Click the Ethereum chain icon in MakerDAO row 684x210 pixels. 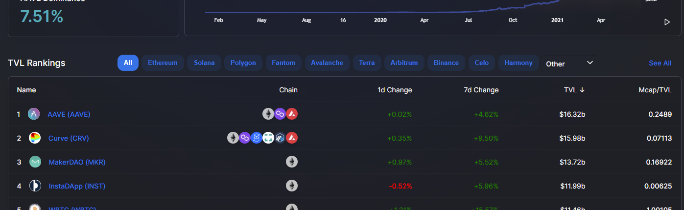pyautogui.click(x=292, y=162)
